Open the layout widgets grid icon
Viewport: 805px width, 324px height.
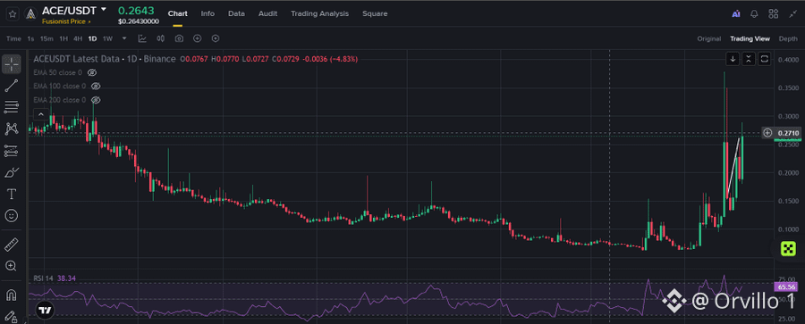pos(773,14)
